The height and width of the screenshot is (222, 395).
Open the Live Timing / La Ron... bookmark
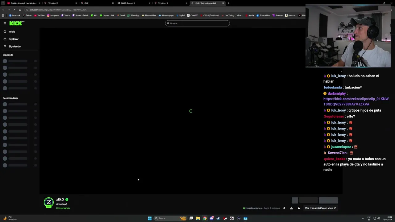(x=232, y=15)
